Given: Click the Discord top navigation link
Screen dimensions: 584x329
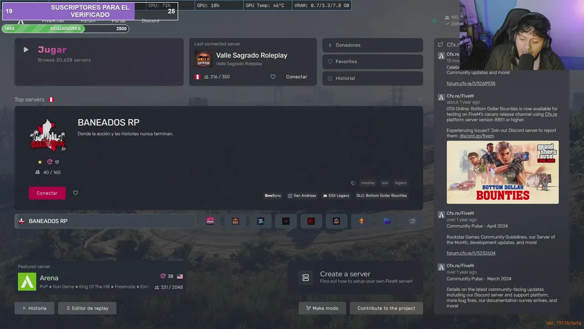Looking at the screenshot, I should click(x=151, y=21).
